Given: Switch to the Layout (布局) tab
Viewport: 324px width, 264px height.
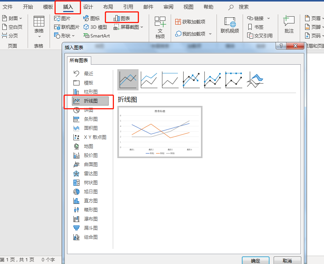Looking at the screenshot, I should tap(108, 7).
